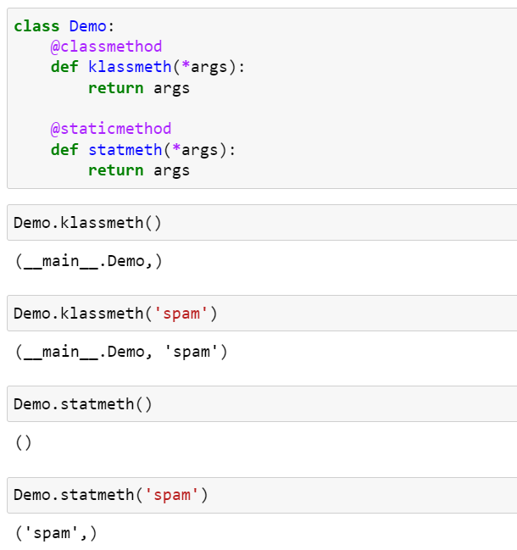Click the @staticmethod decorator
517x550 pixels.
(111, 129)
